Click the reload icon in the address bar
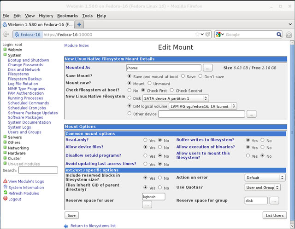Viewport: 295px width, 229px height. coord(208,34)
